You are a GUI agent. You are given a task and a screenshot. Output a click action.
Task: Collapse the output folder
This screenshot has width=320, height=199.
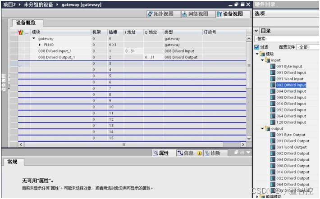point(262,129)
